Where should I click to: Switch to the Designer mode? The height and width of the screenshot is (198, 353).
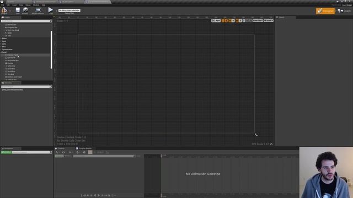point(325,11)
